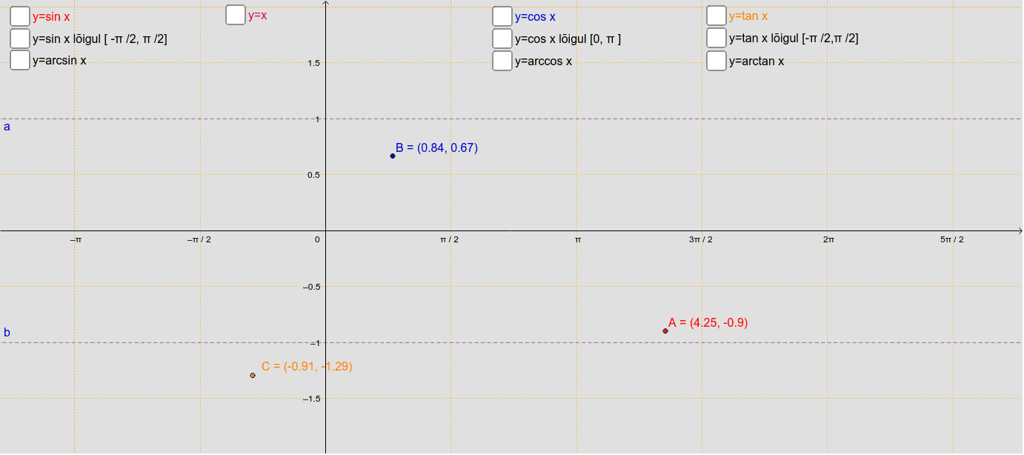Click the line label a
1024x455 pixels.
[x=7, y=127]
